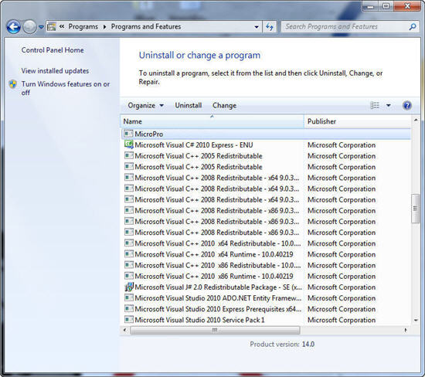The image size is (425, 377).
Task: Click the Microsoft Visual C# 2010 Express icon
Action: click(x=129, y=144)
